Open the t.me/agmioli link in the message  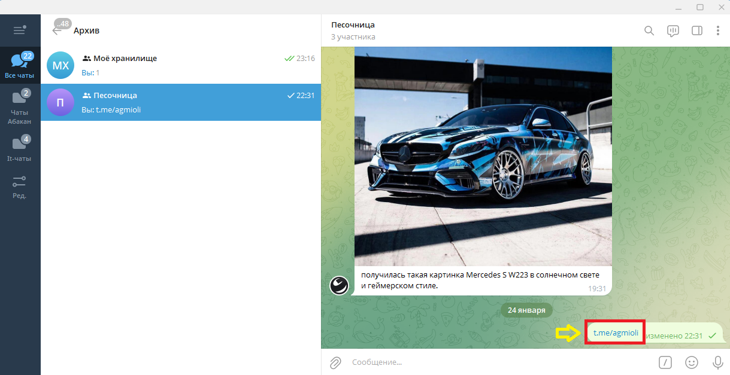616,333
